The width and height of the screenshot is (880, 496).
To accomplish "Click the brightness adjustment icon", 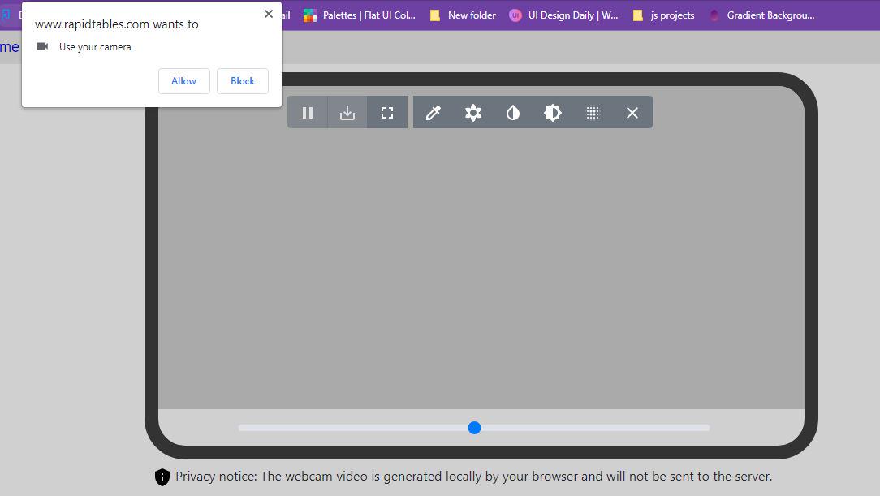I will tap(553, 113).
